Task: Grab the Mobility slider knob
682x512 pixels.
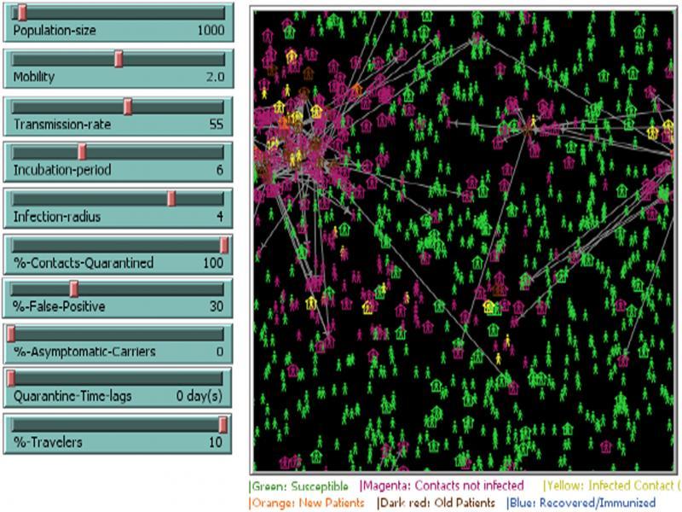Action: [119, 58]
